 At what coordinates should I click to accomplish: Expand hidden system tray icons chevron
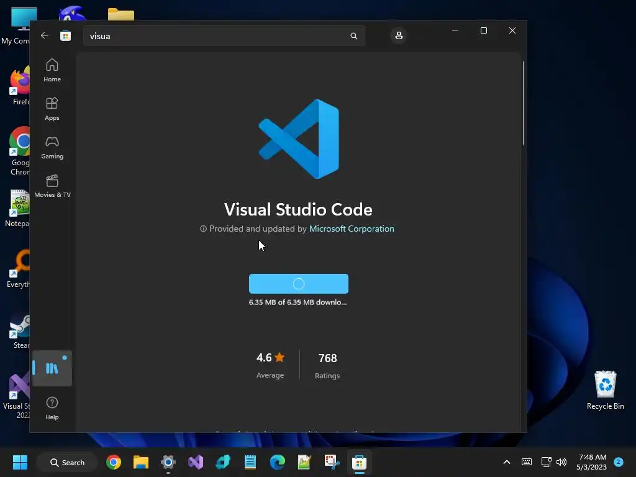tap(507, 462)
